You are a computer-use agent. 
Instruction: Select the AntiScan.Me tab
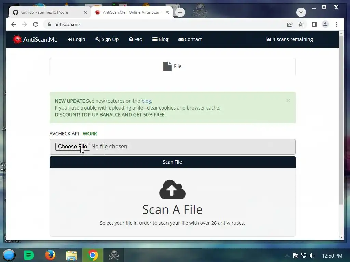132,12
